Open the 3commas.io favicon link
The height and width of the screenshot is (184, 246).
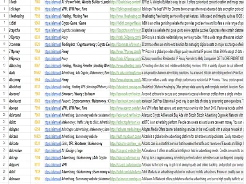125,45
